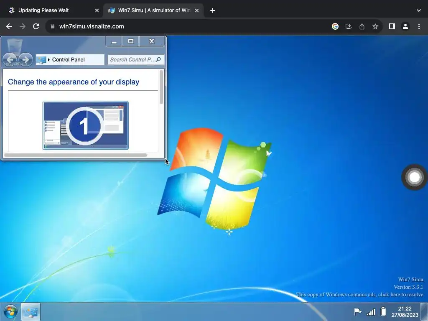The image size is (428, 321).
Task: Select display monitor 1 thumbnail
Action: 85,125
